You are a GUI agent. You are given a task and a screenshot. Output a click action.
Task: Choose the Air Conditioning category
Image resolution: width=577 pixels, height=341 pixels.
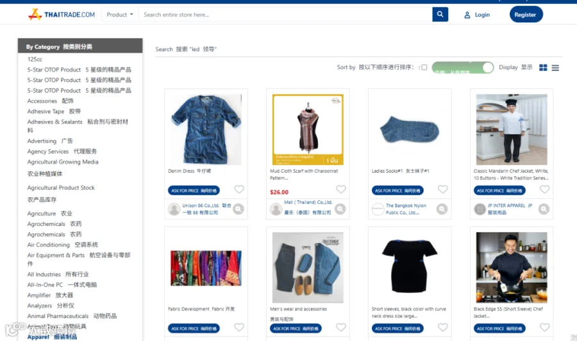63,245
